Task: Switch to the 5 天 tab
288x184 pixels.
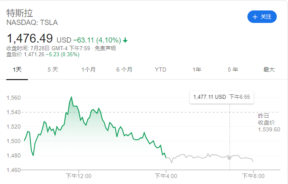Action: (53, 70)
